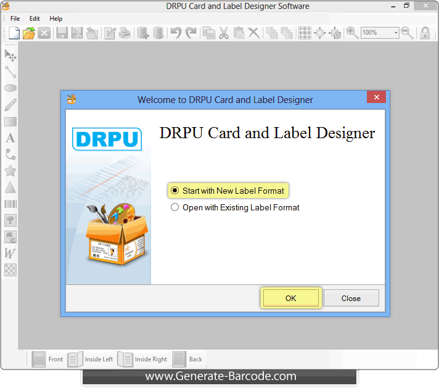Viewport: 439px width, 388px height.
Task: Open the 100% zoom level dropdown
Action: (396, 33)
